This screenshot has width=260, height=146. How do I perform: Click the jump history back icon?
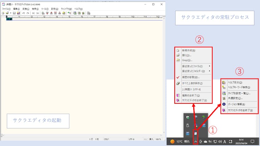pyautogui.click(x=33, y=13)
